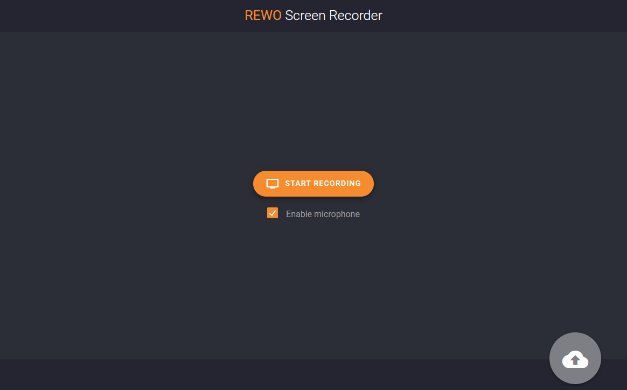Click the word microphone beside the checkbox
This screenshot has width=627, height=390.
click(x=337, y=214)
